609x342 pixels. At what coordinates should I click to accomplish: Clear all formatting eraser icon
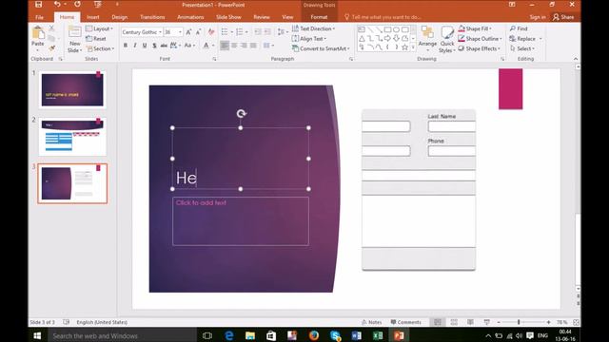pyautogui.click(x=211, y=32)
